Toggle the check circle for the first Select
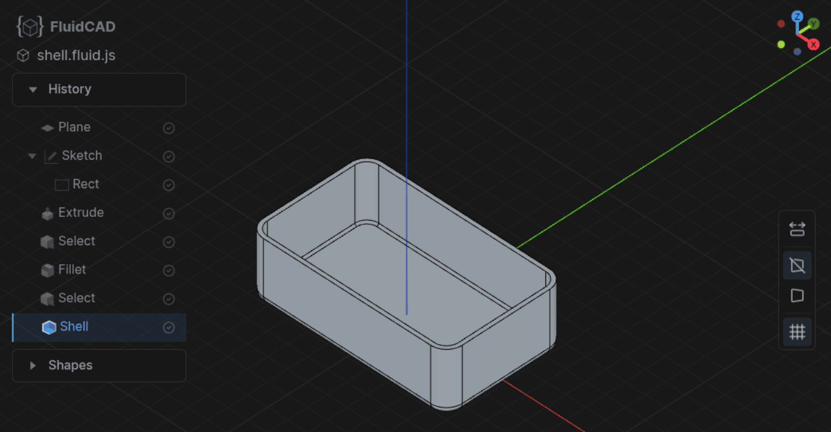This screenshot has width=831, height=432. tap(169, 242)
